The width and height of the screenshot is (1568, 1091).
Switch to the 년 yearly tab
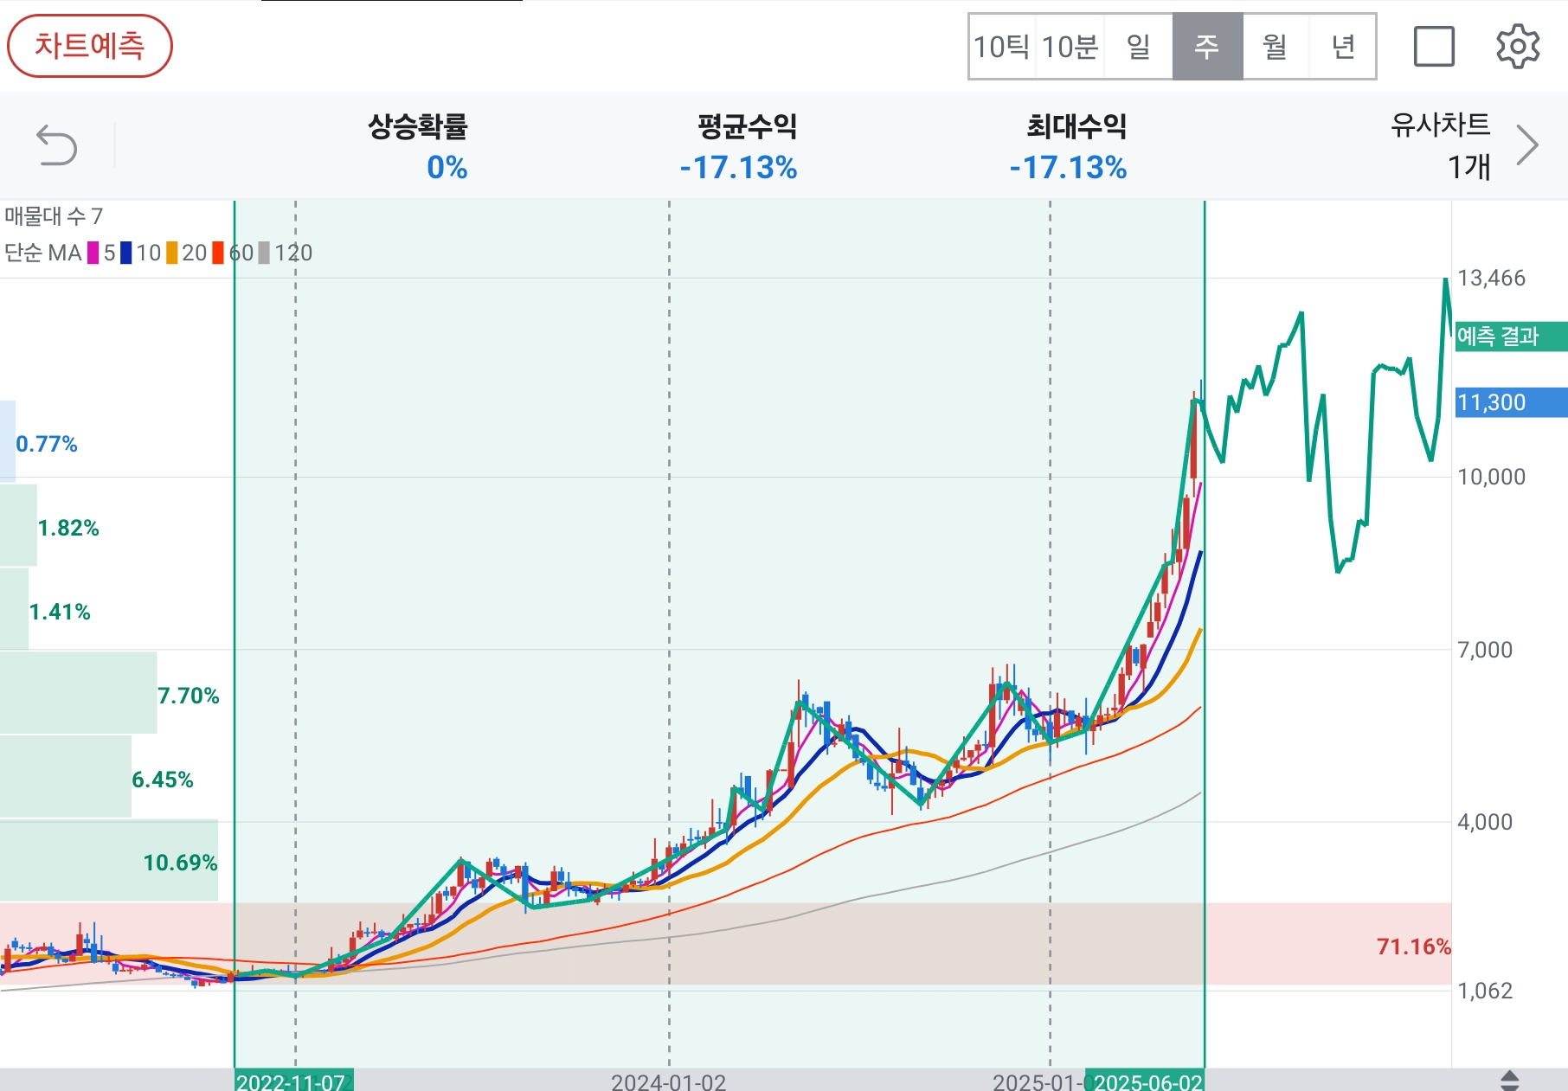tap(1342, 47)
